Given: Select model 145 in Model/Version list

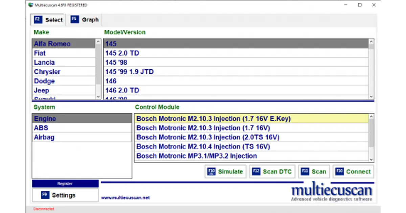Looking at the screenshot, I should point(236,44).
